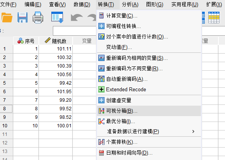Click the plus icon beside 可编程性转换
The image size is (225, 160).
[x=101, y=26]
